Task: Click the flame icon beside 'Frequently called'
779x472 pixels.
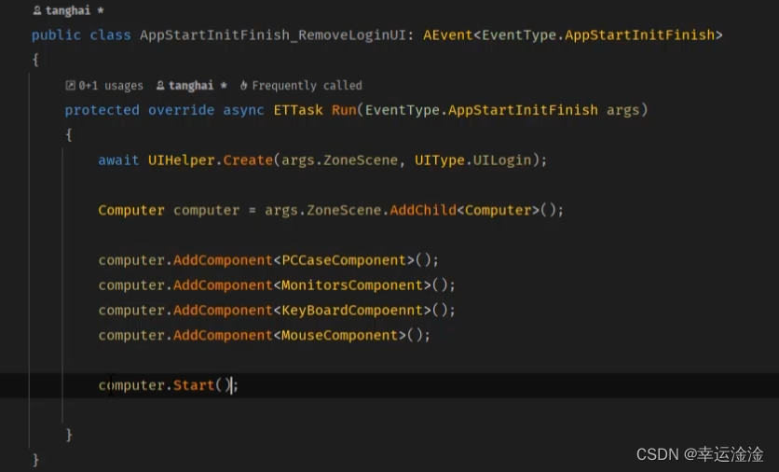Action: 243,86
